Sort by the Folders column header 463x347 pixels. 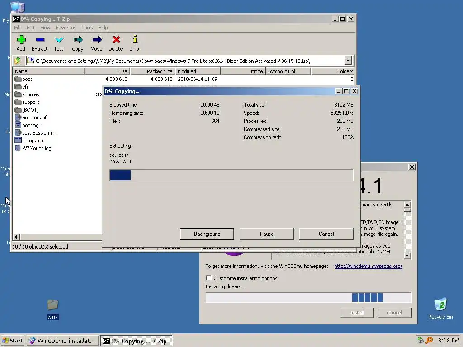(333, 71)
